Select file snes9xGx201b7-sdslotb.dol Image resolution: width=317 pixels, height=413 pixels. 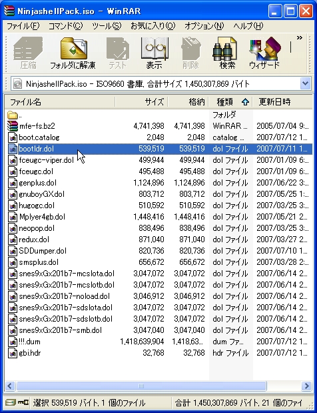click(65, 319)
